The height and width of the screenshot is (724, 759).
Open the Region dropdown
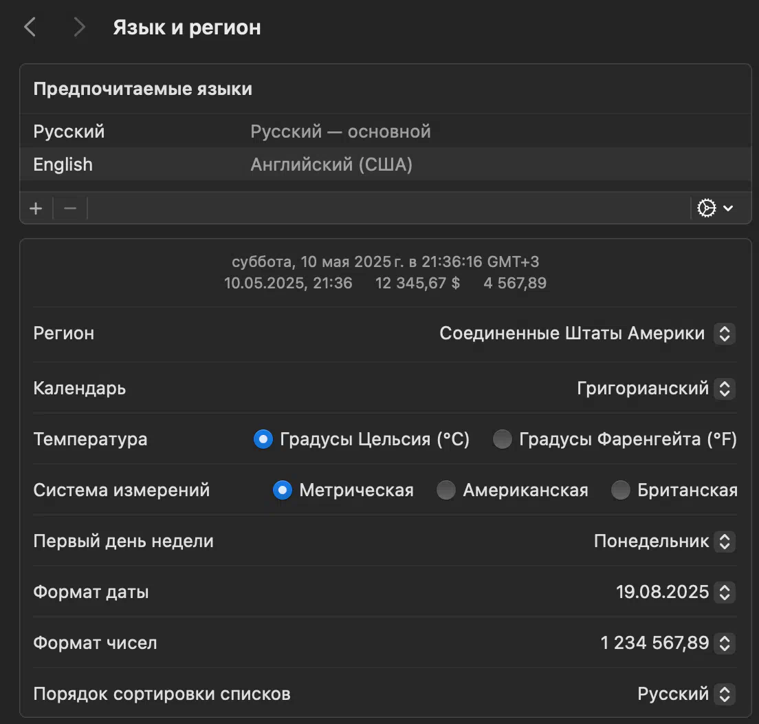coord(723,334)
